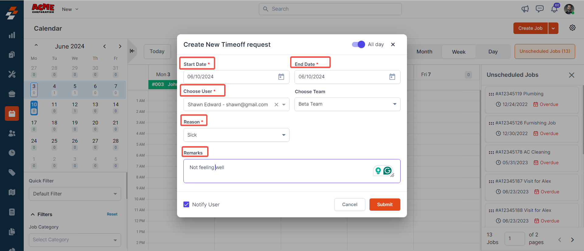Collapse the Filters section chevron
The width and height of the screenshot is (584, 251).
coord(33,215)
